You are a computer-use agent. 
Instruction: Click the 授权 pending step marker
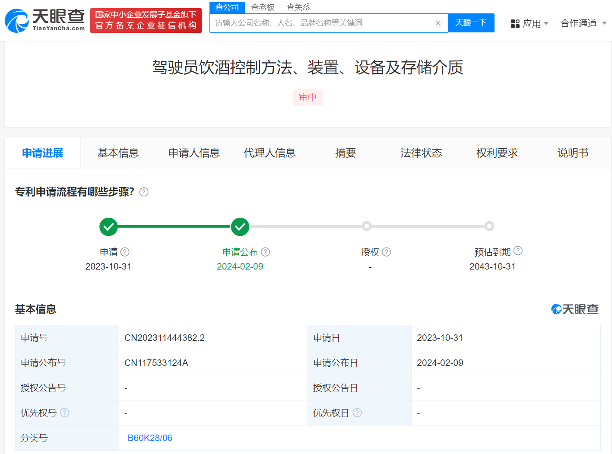[367, 226]
